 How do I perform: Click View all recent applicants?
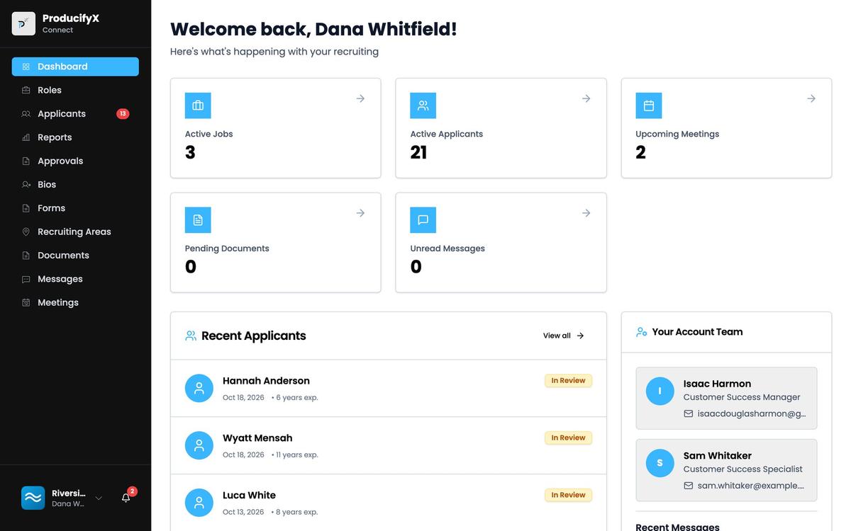pos(564,336)
